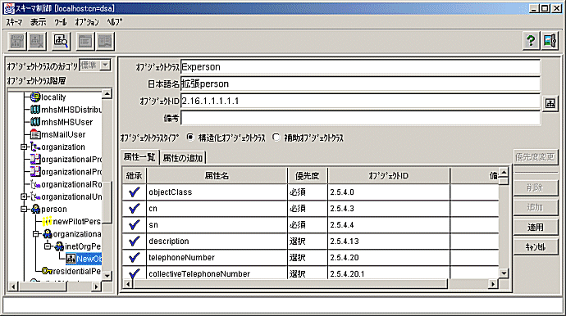Image resolution: width=566 pixels, height=316 pixels.
Task: Toggle inheritance checkmark for objectClass row
Action: coord(134,192)
